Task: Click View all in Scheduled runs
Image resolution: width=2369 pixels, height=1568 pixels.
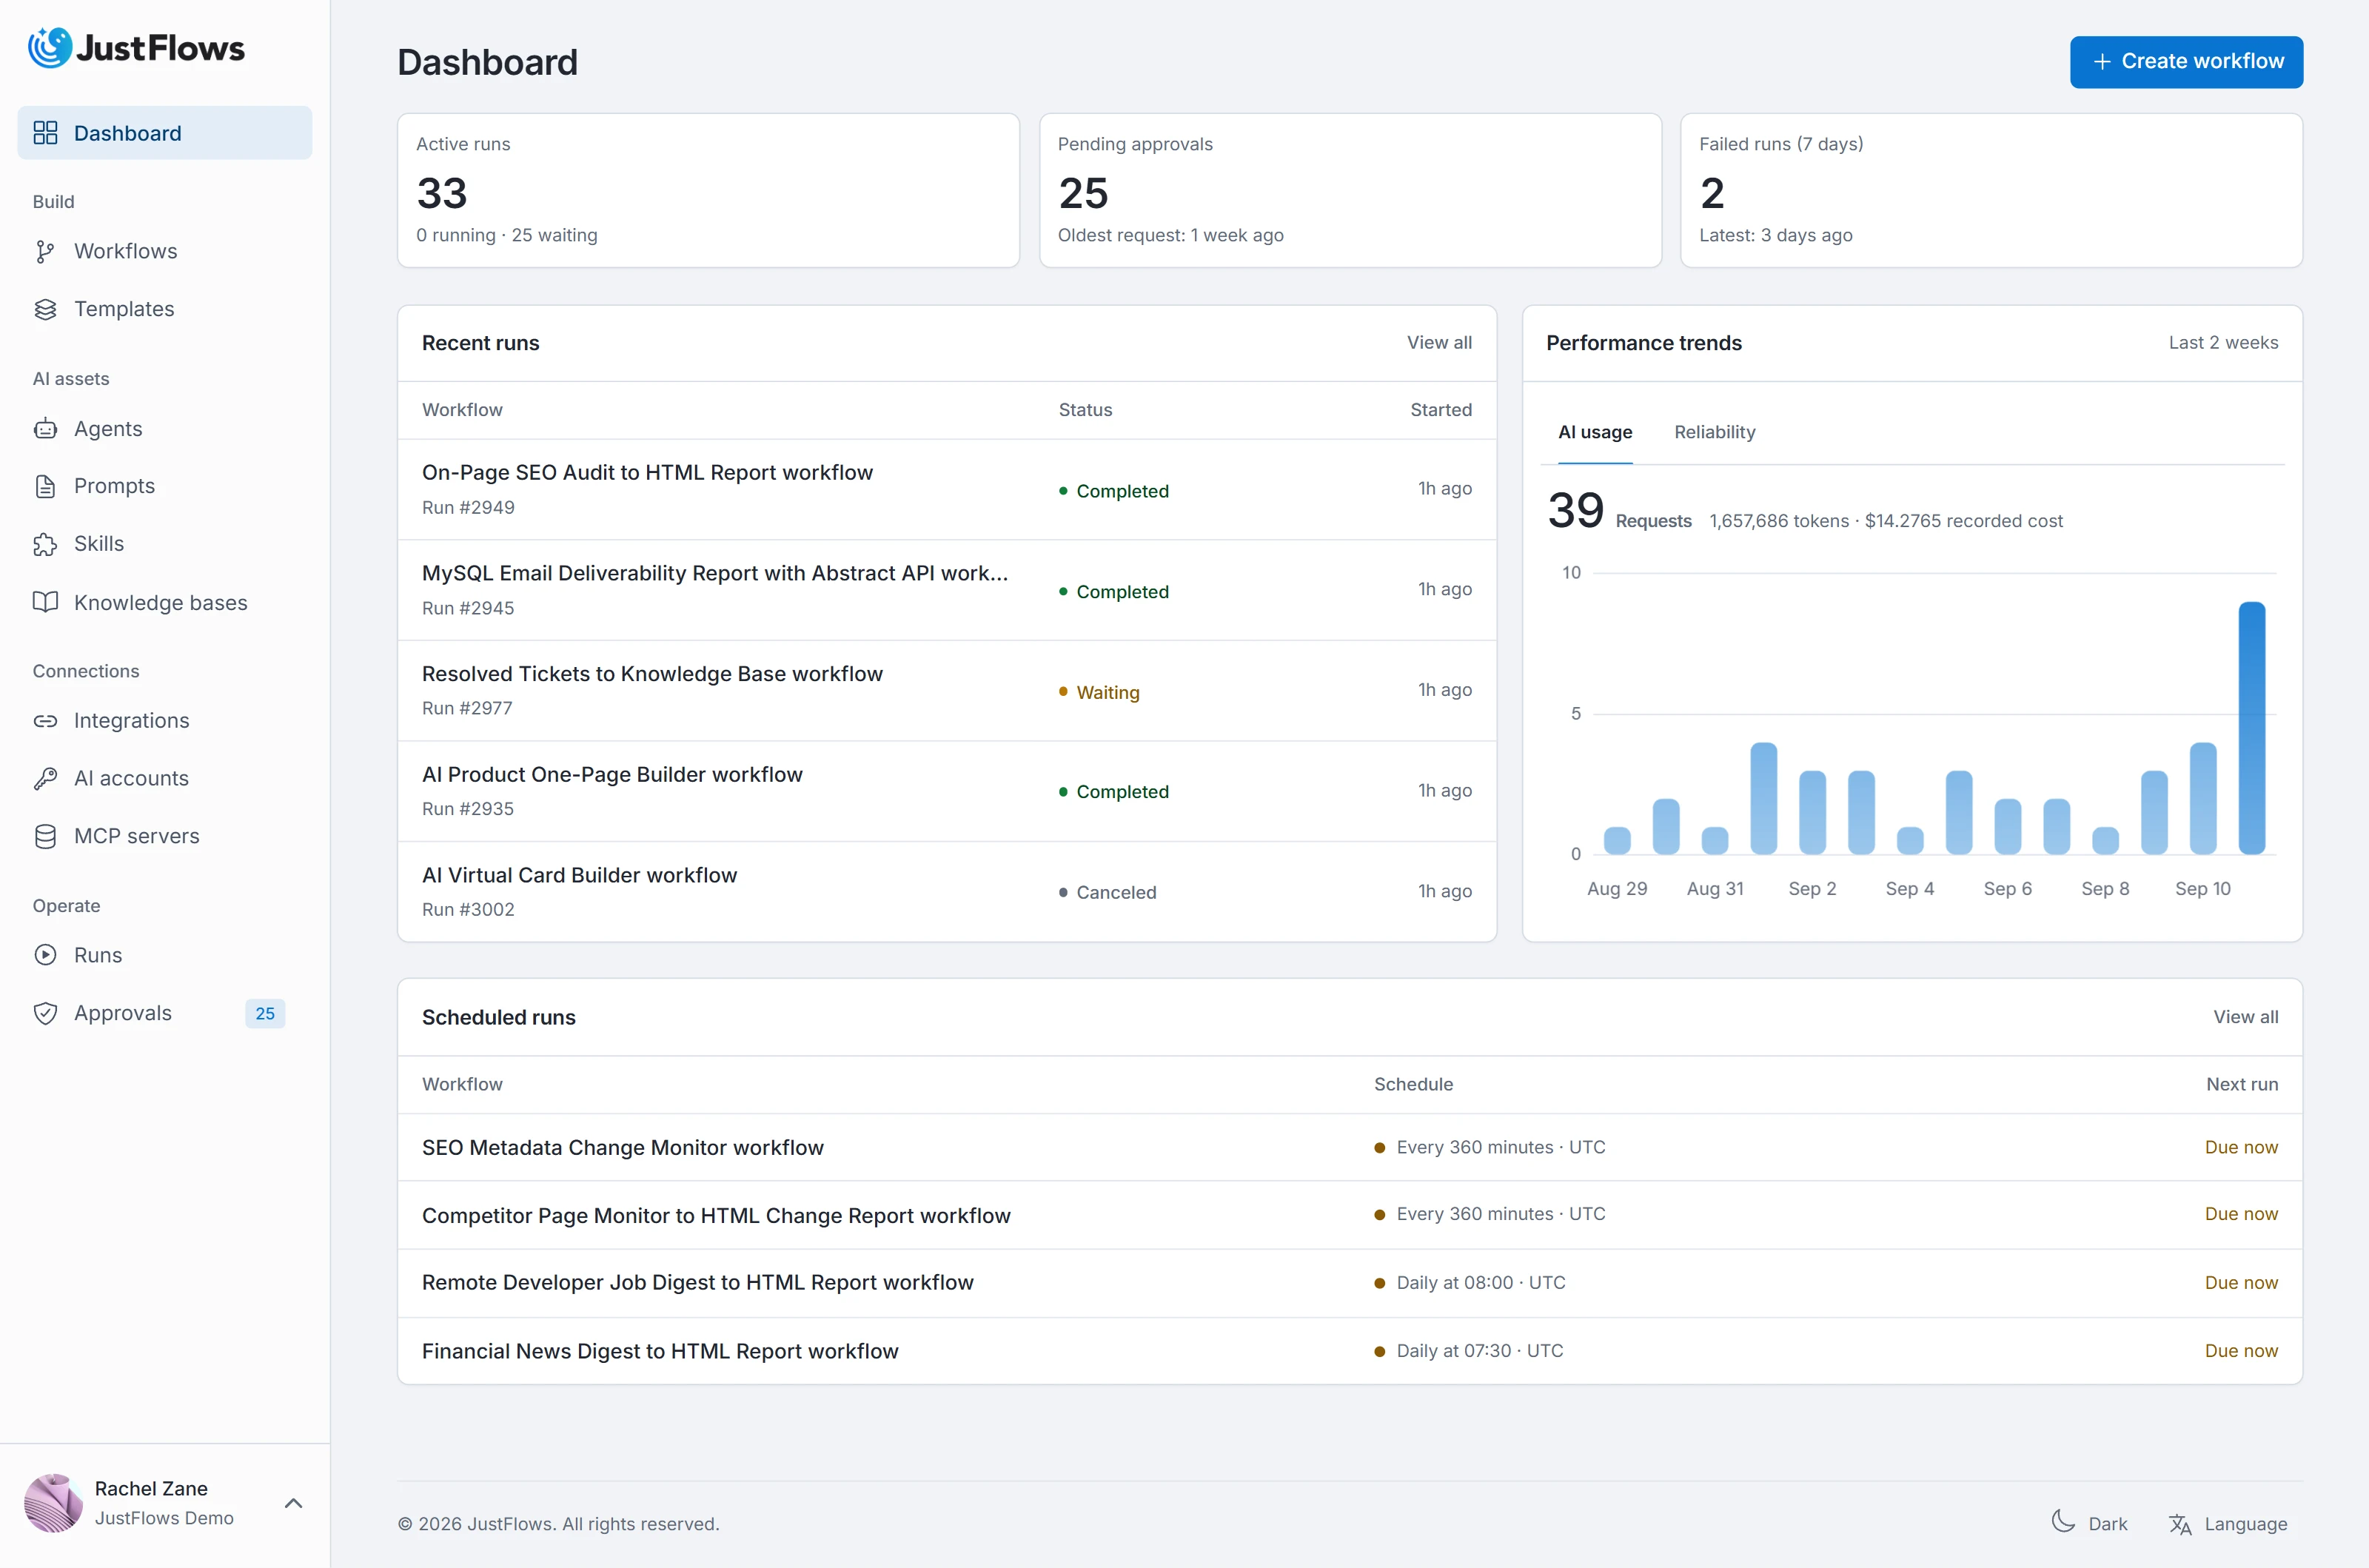Action: 2245,1017
